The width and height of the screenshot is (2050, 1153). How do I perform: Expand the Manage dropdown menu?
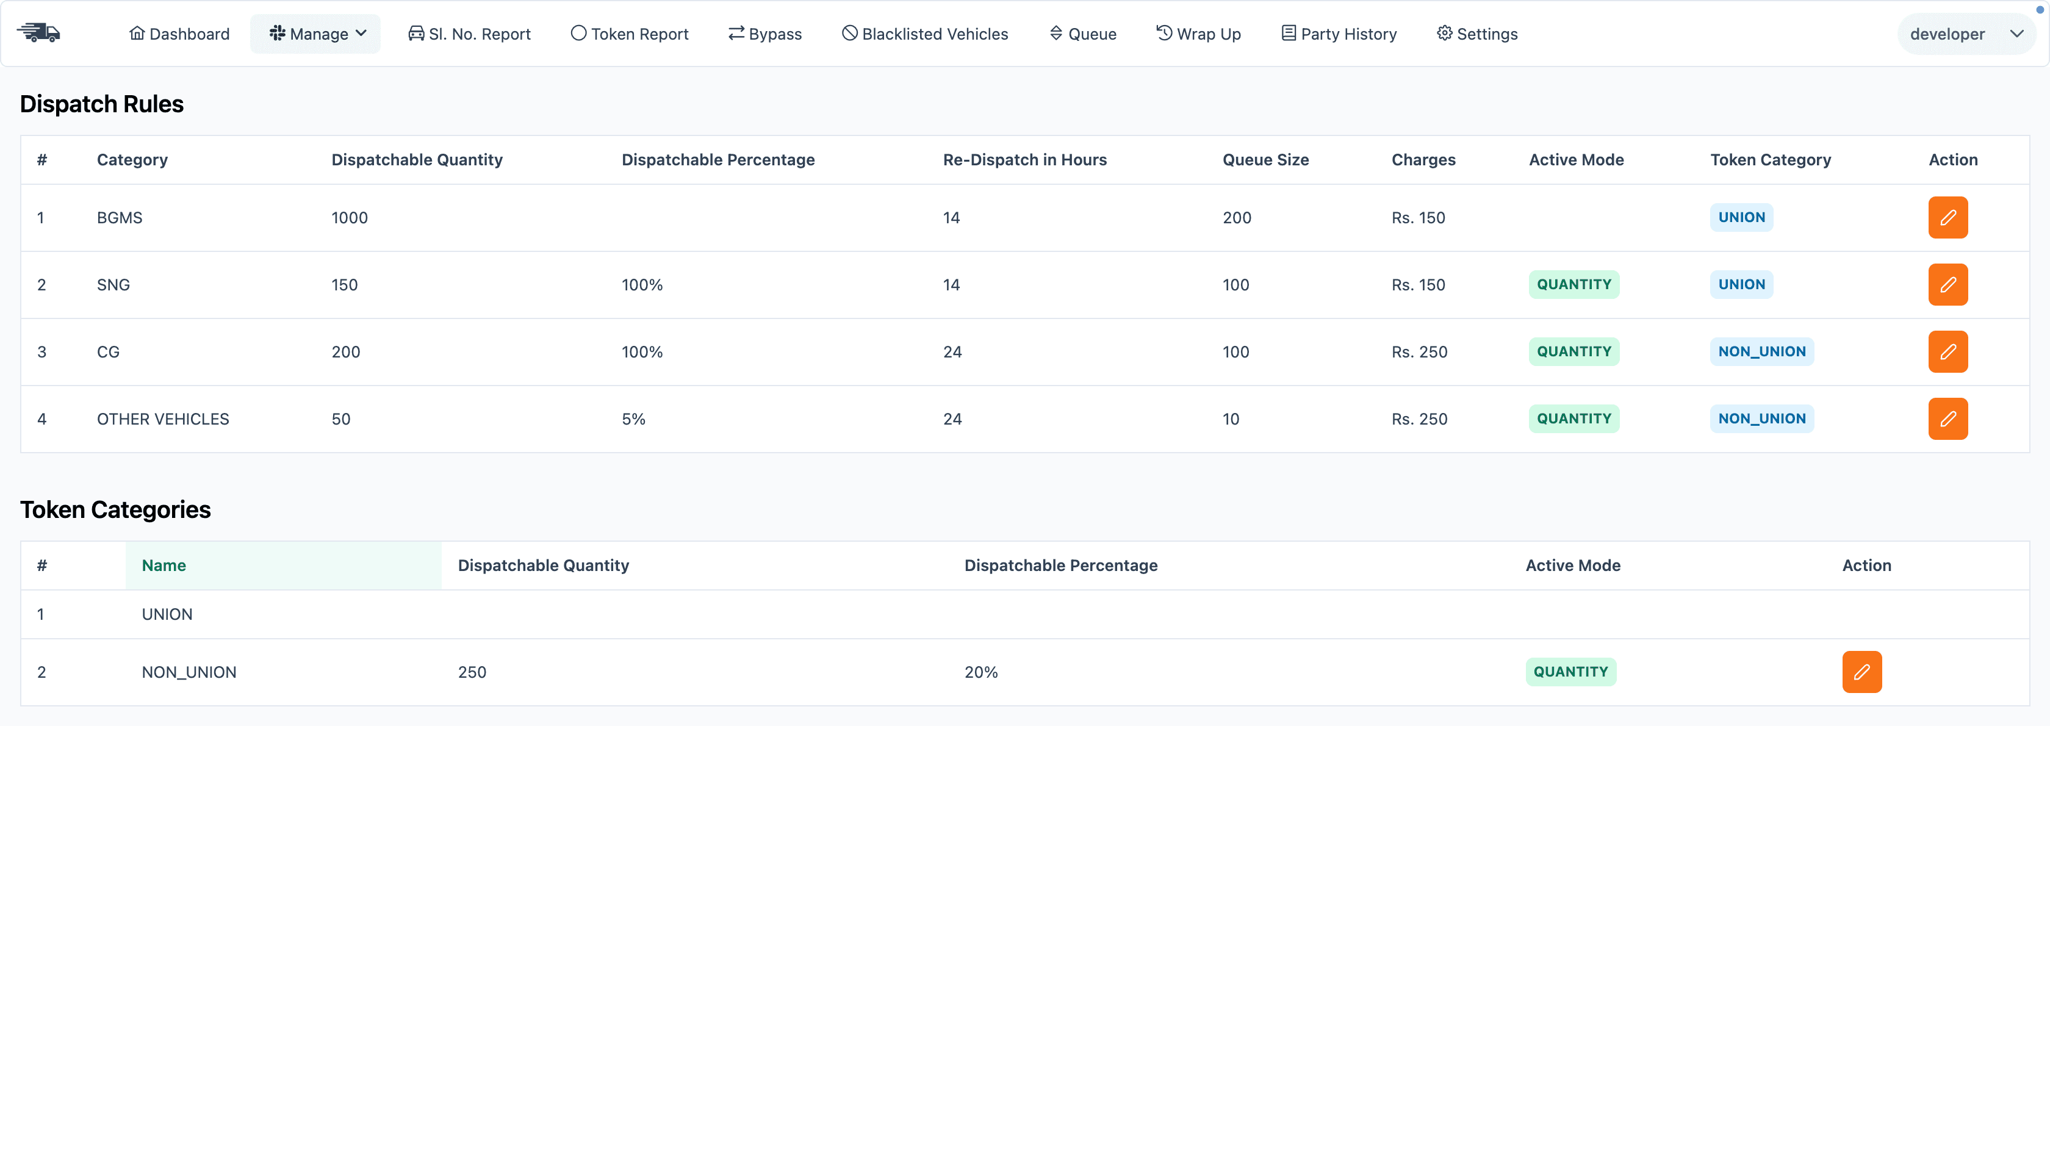coord(315,34)
